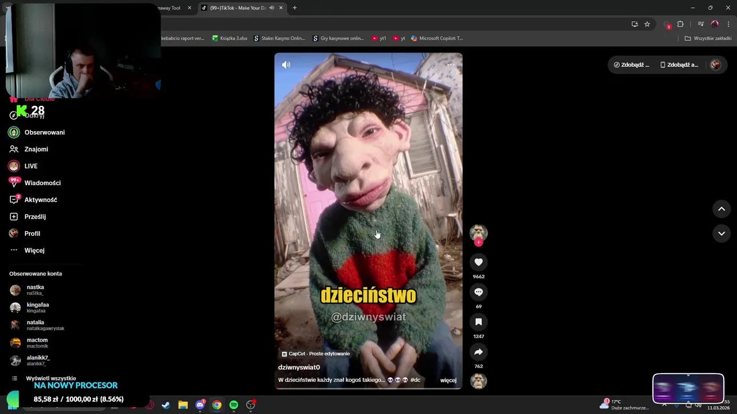
Task: Expand the caption with 'więcej'
Action: 448,380
